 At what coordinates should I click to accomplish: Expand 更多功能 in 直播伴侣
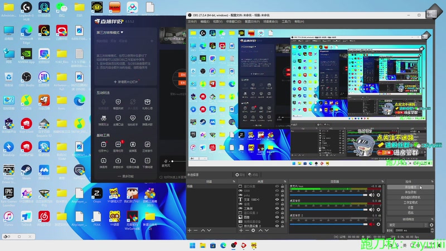tap(125, 176)
